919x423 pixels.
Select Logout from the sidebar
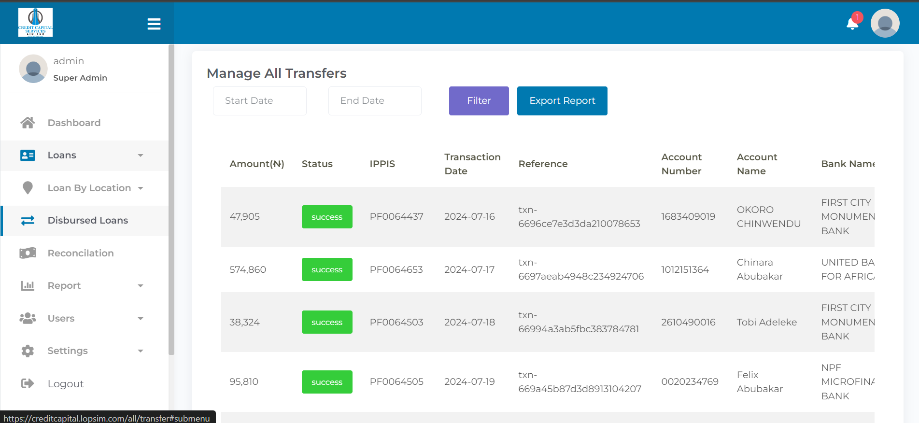coord(66,384)
